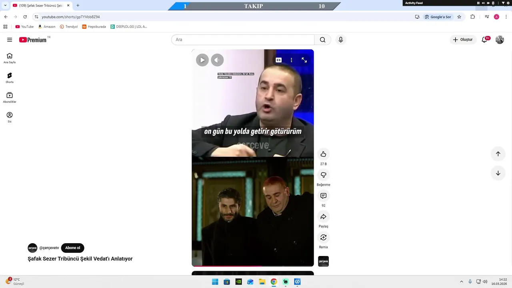Open Hepsiburada bookmark
This screenshot has width=512, height=288.
[x=94, y=27]
